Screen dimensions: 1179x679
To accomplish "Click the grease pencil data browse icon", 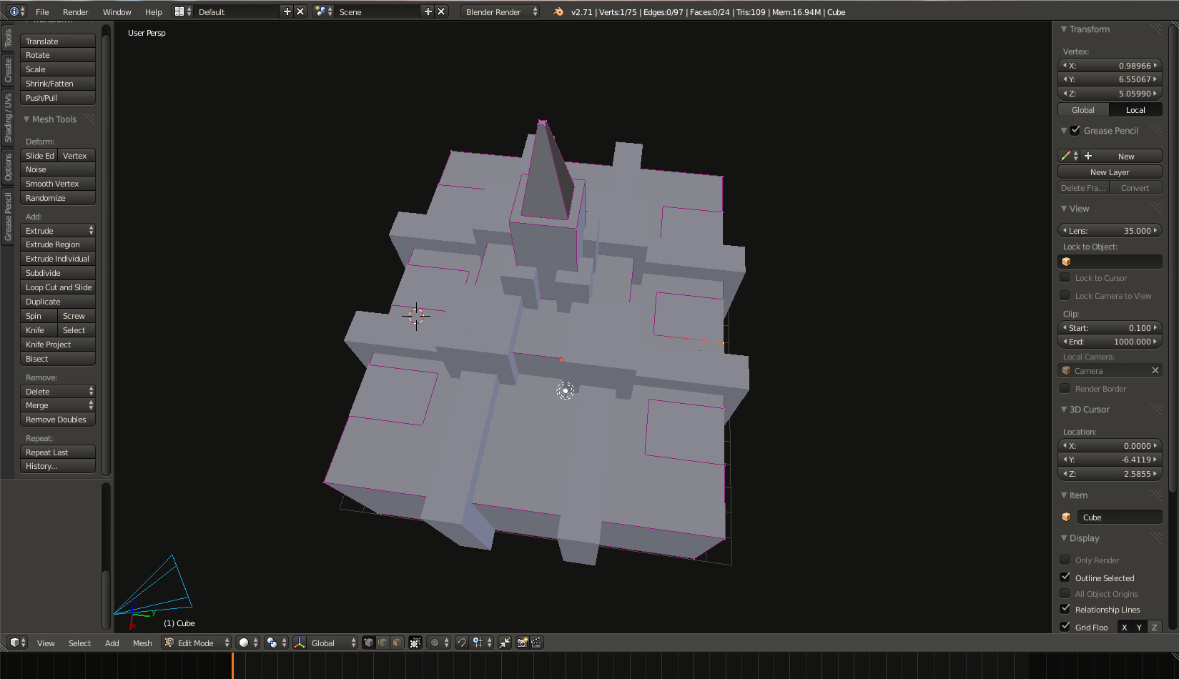I will click(x=1069, y=156).
